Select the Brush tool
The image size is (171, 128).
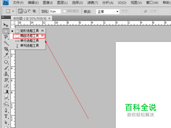6,68
